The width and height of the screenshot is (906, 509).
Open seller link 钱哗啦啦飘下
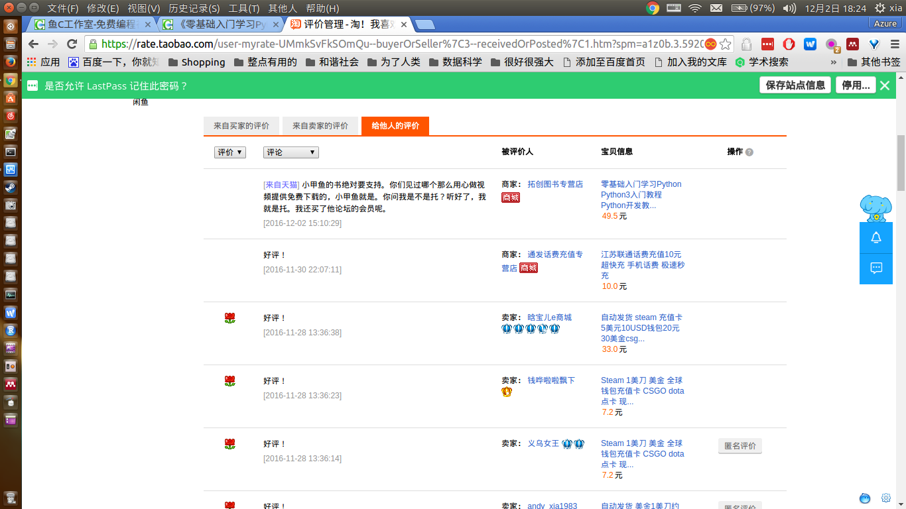point(551,380)
